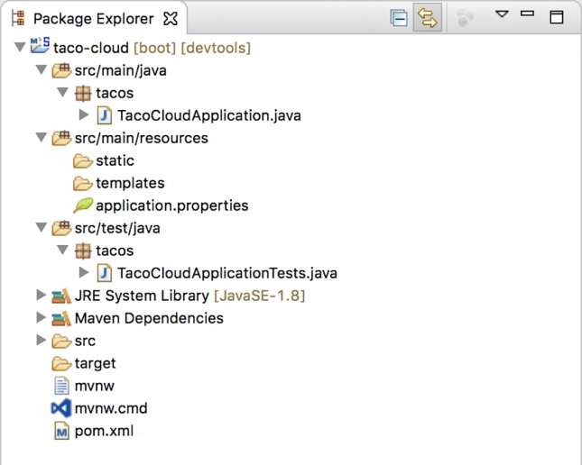Screen dimensions: 582x465
Task: Expand the Maven Dependencies node
Action: coord(42,317)
